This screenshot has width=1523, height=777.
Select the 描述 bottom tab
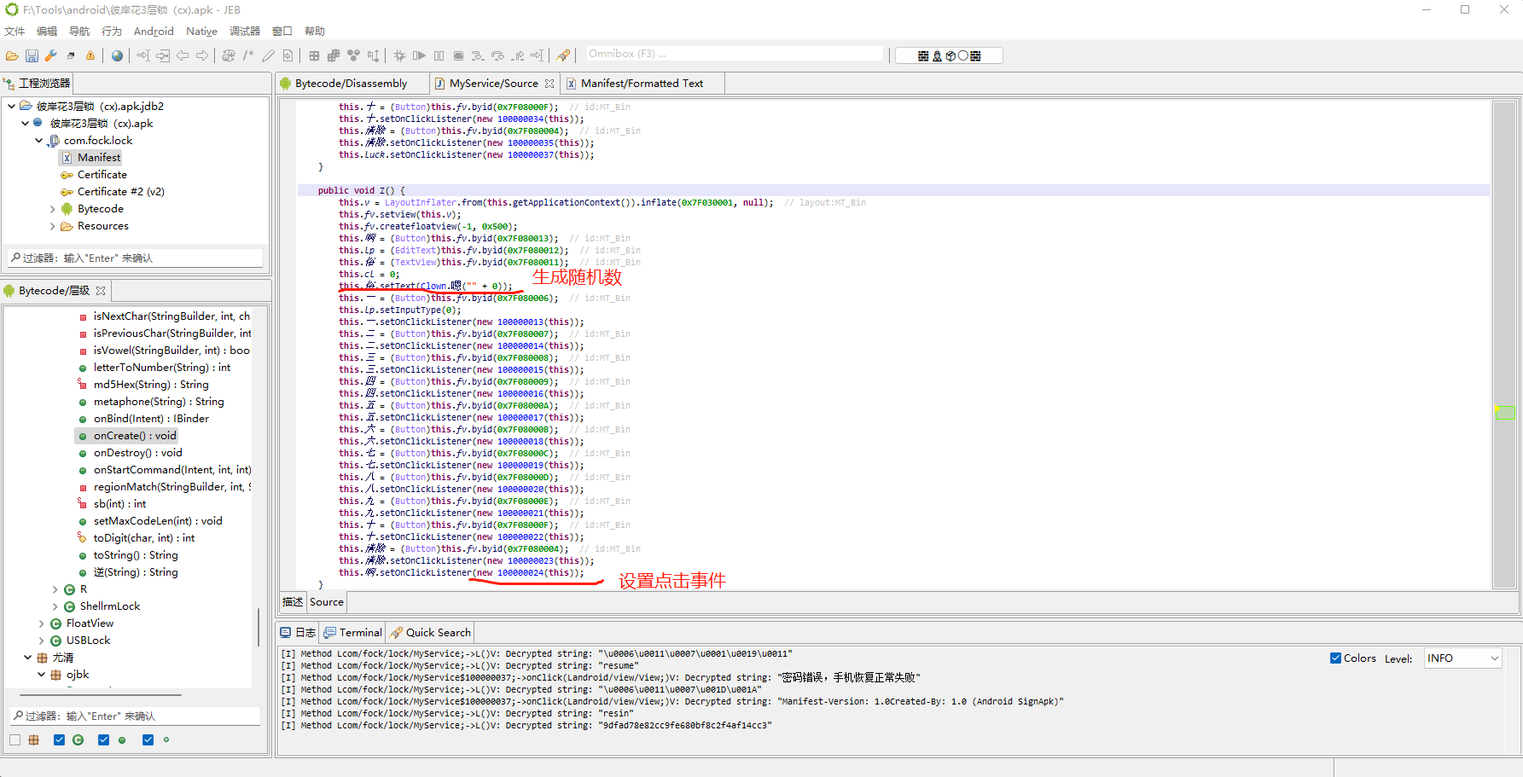click(293, 601)
